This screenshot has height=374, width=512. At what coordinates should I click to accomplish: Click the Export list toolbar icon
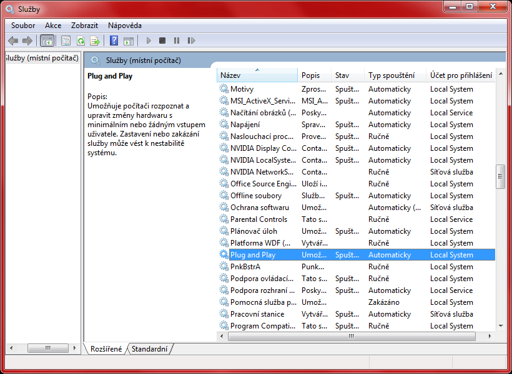point(95,41)
